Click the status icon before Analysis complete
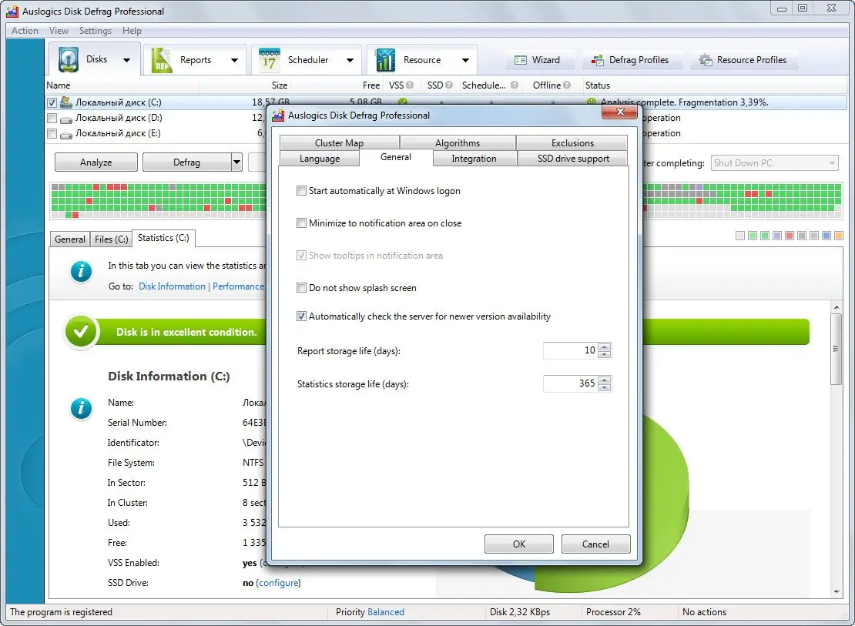 coord(591,102)
